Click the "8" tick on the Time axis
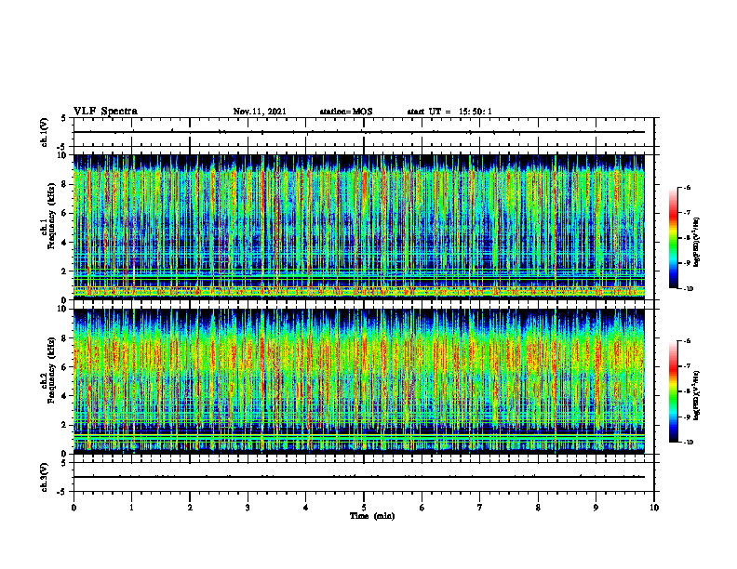Screen dimensions: 737x569 pos(538,508)
